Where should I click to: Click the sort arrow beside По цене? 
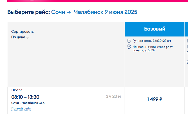click(28, 38)
